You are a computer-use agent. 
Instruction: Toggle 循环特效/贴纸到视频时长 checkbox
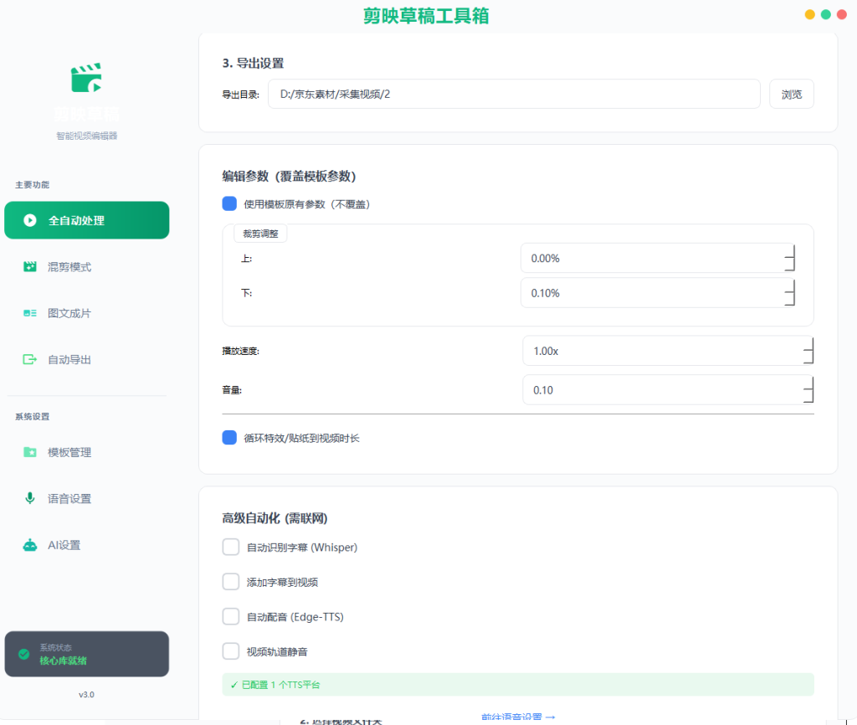point(229,437)
